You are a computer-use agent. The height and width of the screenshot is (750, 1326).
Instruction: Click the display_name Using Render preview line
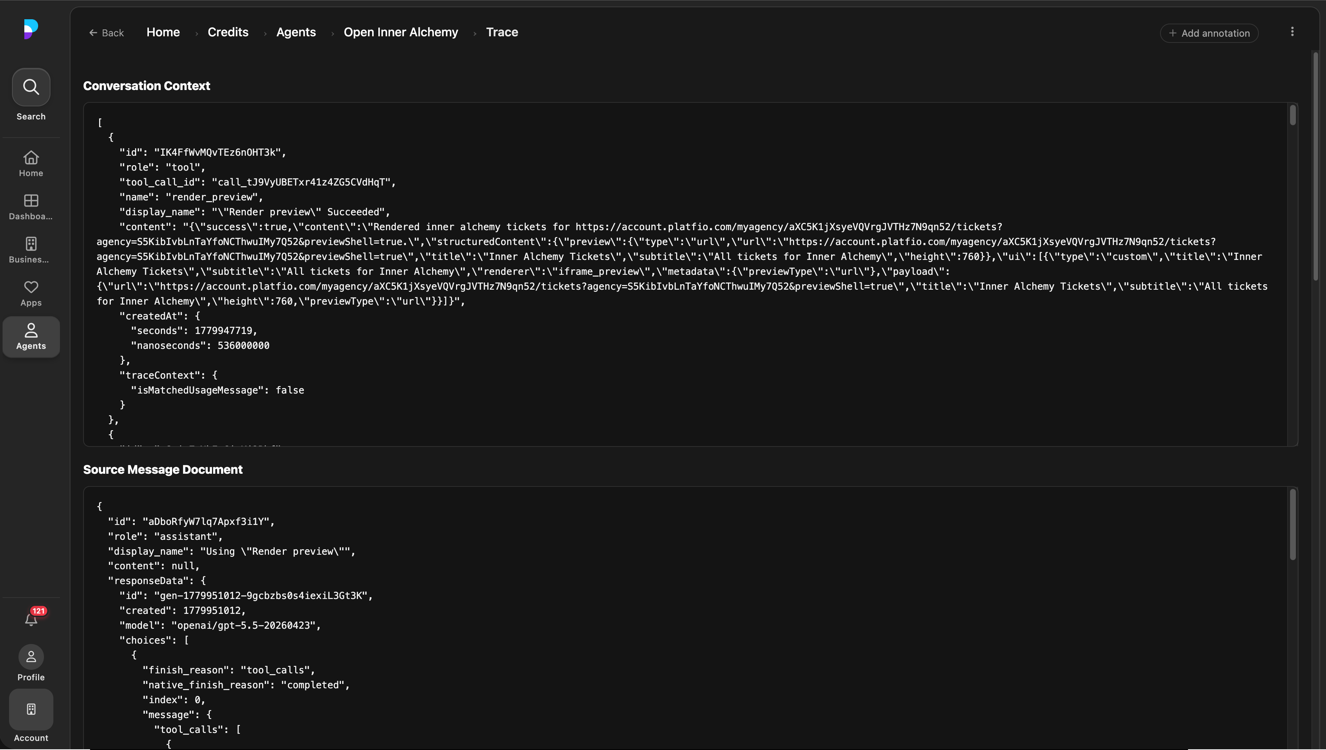tap(231, 552)
